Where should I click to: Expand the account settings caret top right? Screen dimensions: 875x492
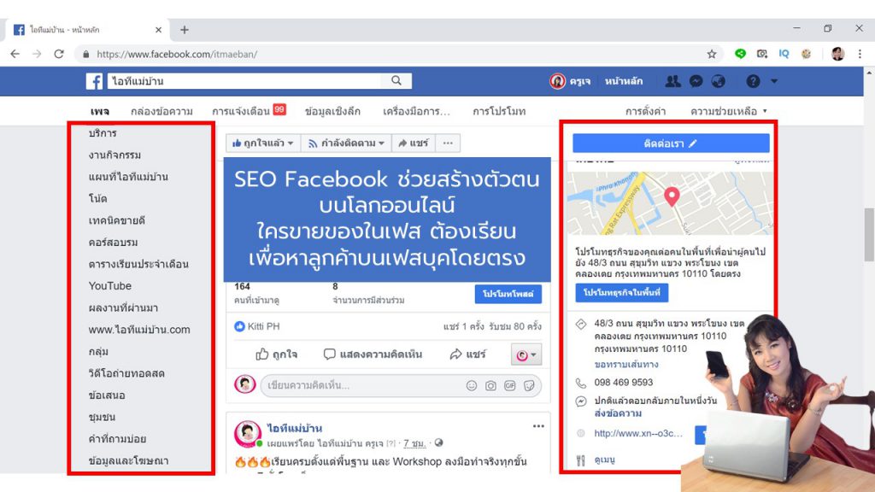[x=773, y=81]
